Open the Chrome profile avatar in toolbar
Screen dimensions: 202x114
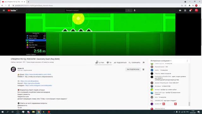[196, 5]
